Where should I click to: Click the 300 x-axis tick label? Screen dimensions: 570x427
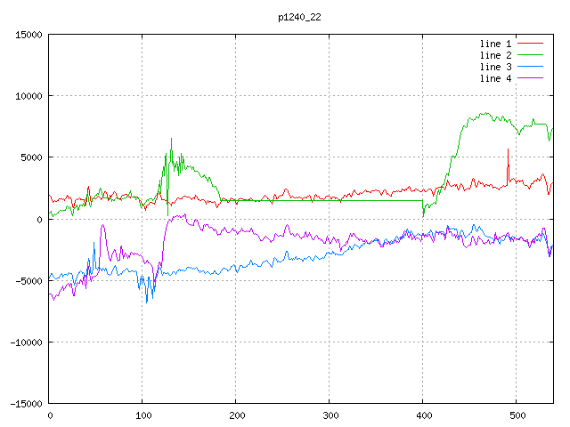pos(329,415)
